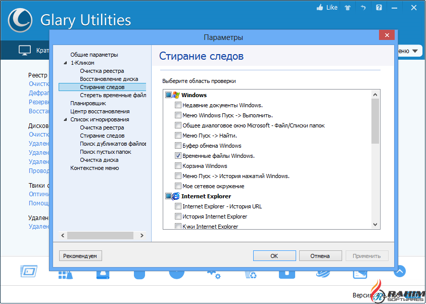Open the globe tool icon in the bottom toolbar
Viewport: 426px width, 304px height.
[323, 274]
